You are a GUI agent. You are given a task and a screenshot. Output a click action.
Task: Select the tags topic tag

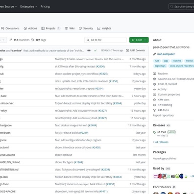tap(166, 61)
